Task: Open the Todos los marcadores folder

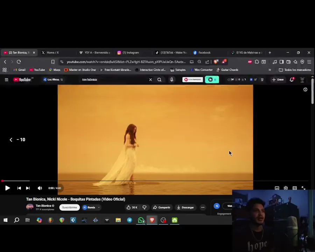Action: tap(295, 70)
